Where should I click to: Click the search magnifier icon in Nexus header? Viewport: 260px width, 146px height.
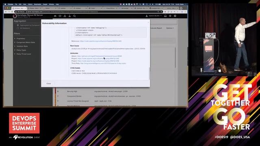click(74, 16)
